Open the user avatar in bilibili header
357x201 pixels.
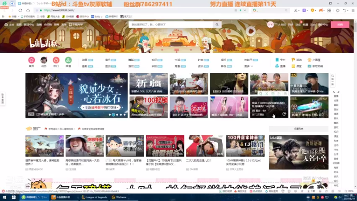point(270,25)
